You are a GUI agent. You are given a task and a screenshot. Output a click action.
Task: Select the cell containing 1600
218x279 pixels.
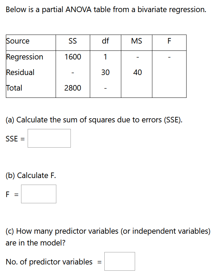tap(73, 57)
